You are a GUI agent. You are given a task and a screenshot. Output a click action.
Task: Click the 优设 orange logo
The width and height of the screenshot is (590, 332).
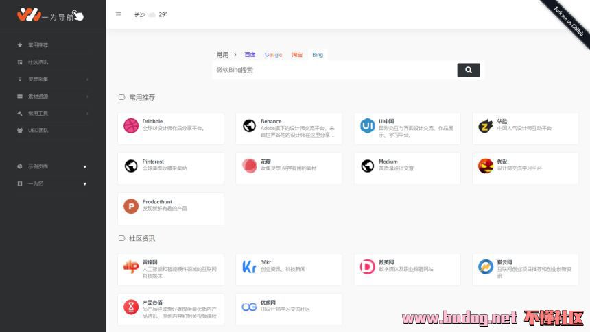[486, 166]
